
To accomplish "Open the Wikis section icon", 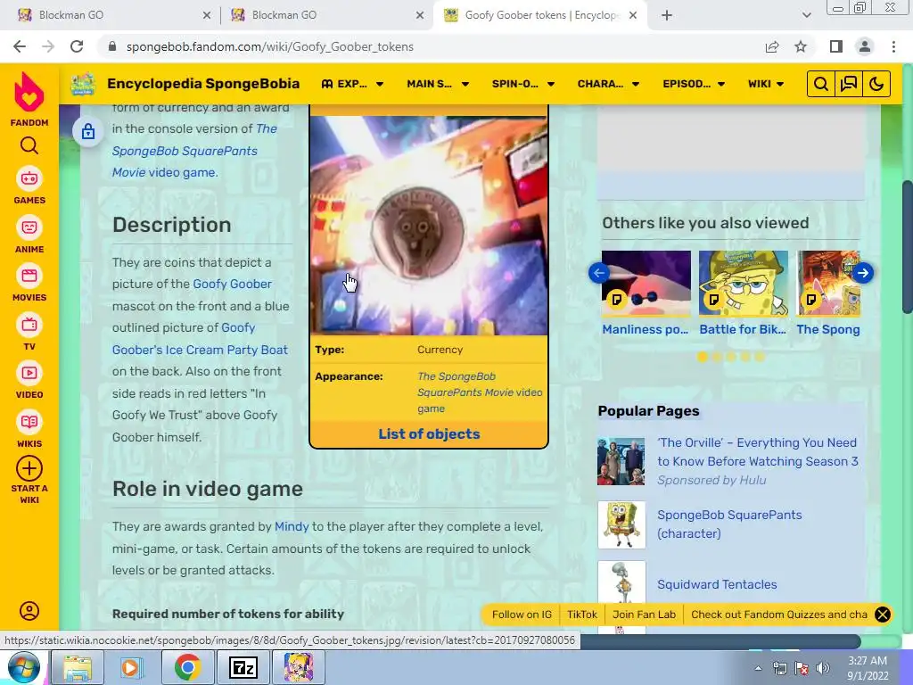I will tap(29, 422).
